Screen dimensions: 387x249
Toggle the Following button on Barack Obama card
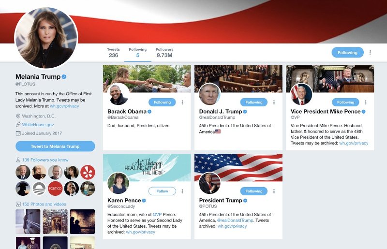click(x=162, y=103)
